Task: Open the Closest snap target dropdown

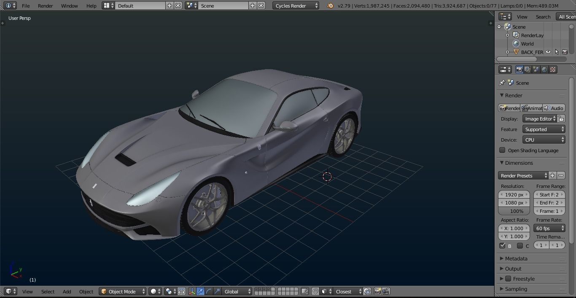Action: (x=348, y=291)
